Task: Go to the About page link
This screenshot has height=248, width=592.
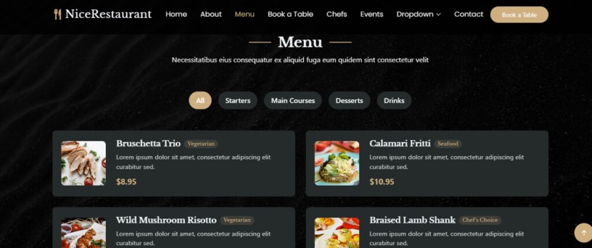Action: [210, 14]
